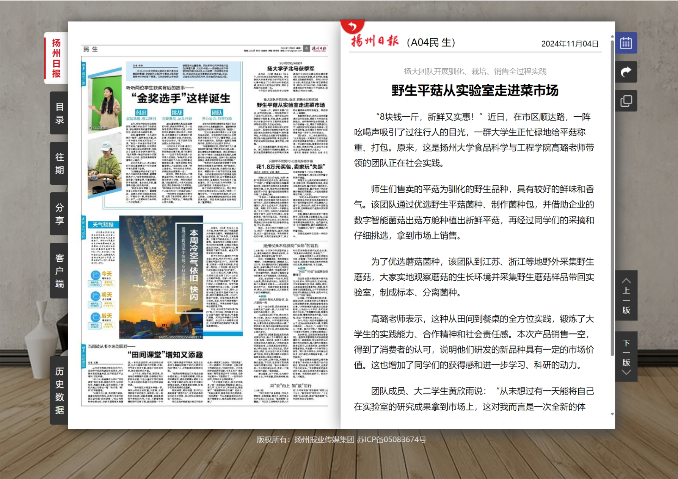
Task: Click the 扬州日报 masthead logo
Action: (375, 41)
